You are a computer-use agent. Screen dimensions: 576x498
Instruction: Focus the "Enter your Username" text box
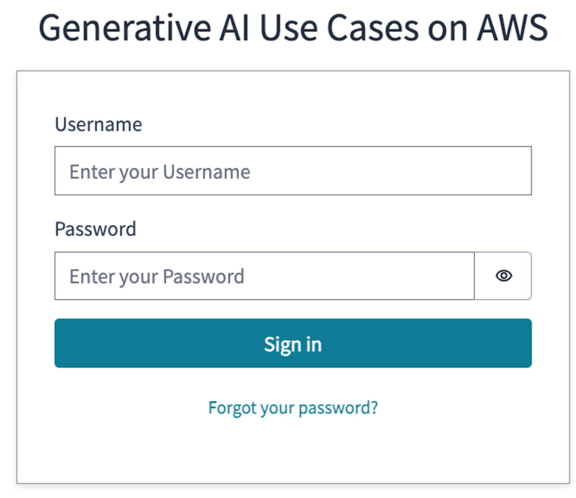[x=293, y=171]
